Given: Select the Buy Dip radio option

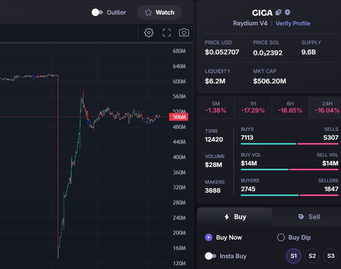Looking at the screenshot, I should click(281, 237).
